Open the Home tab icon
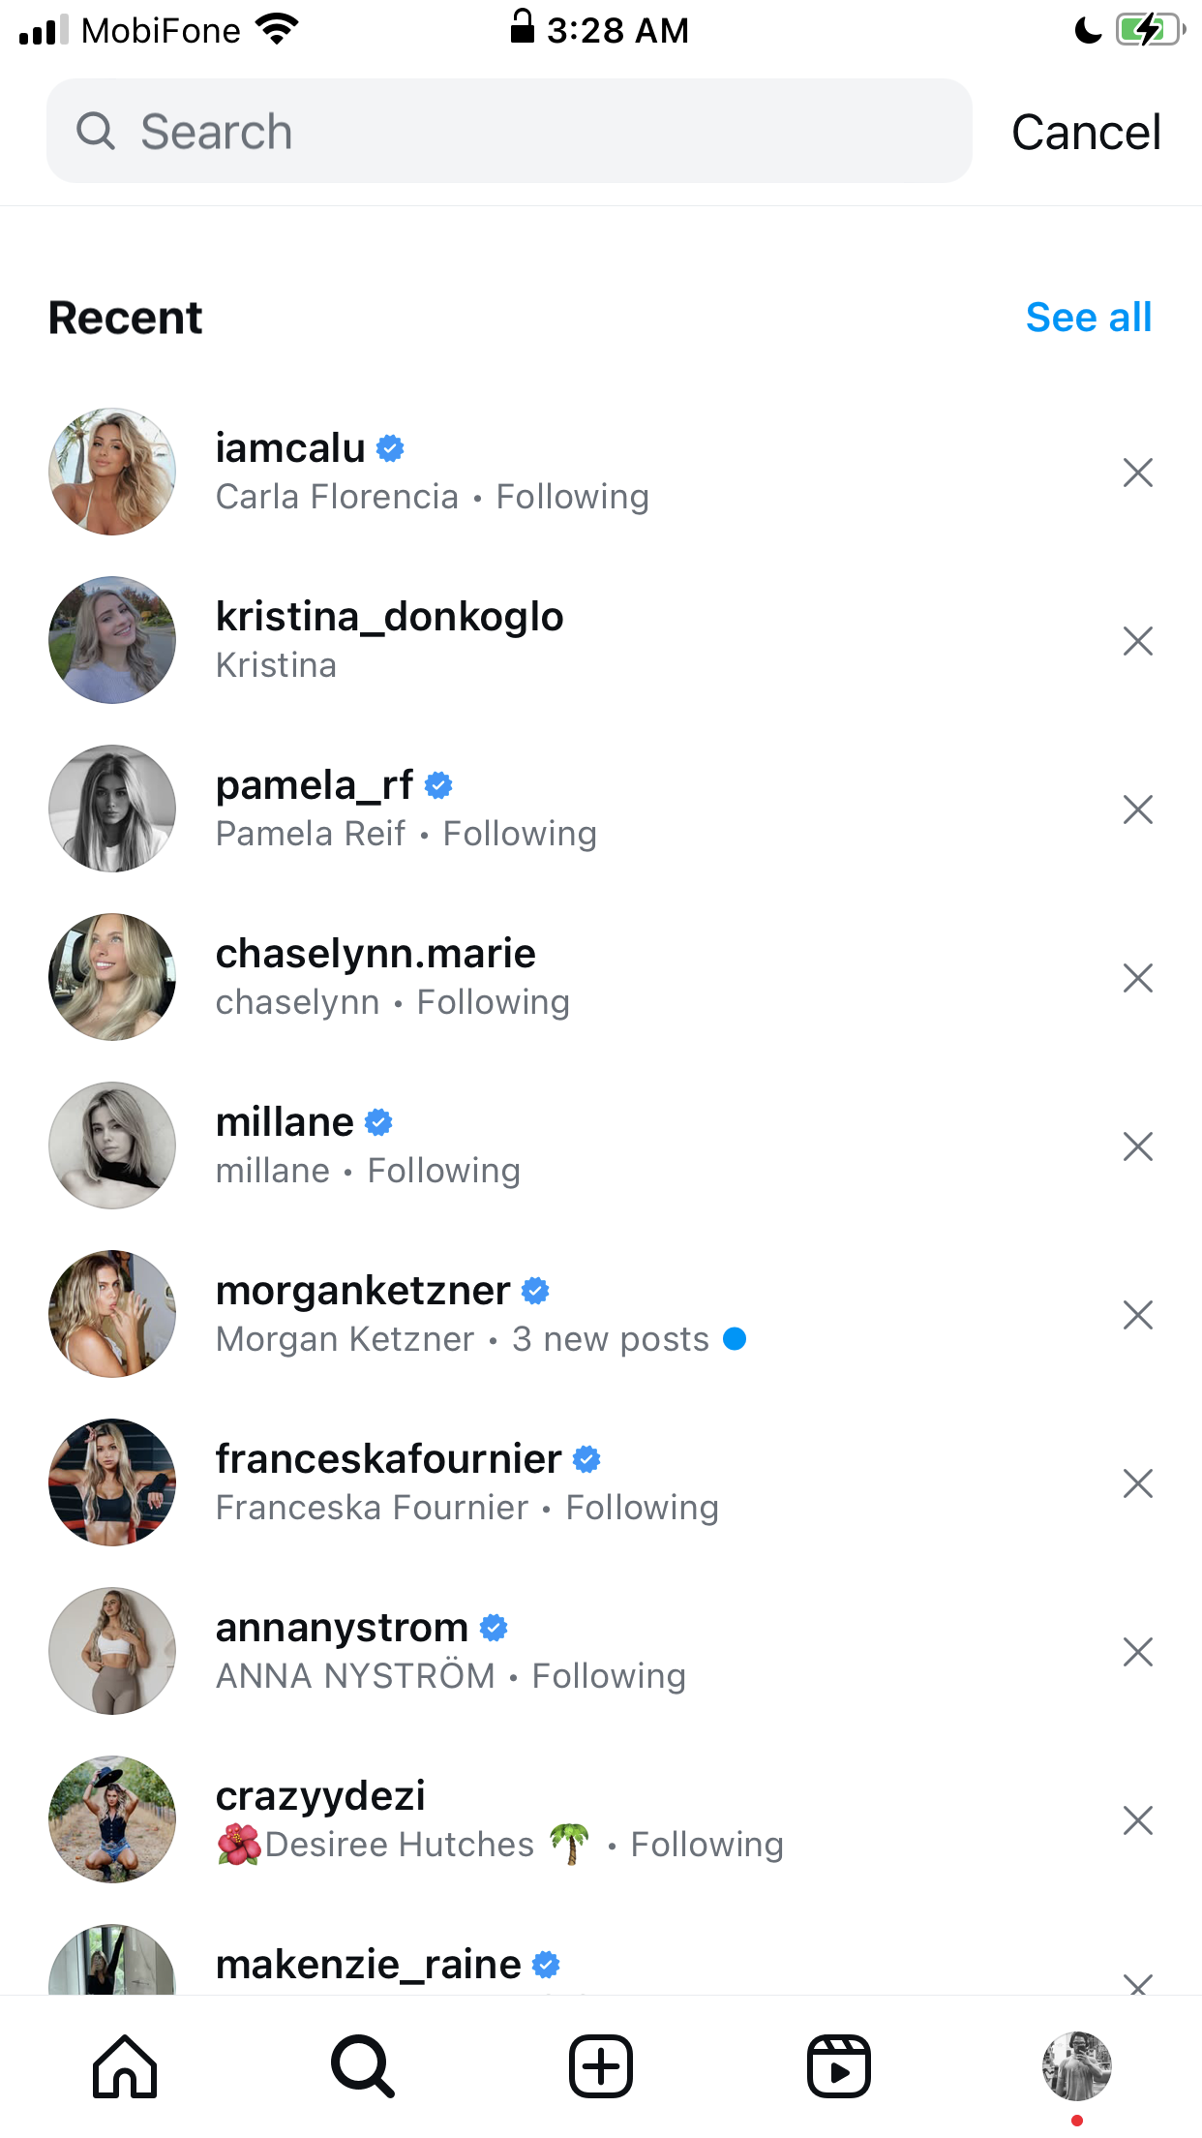The image size is (1202, 2138). pos(125,2066)
